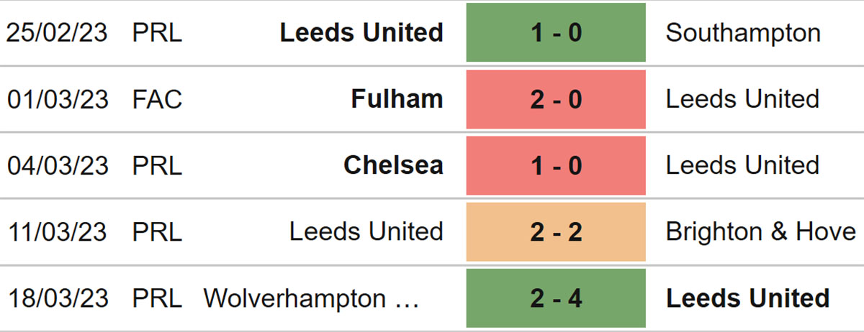This screenshot has width=864, height=332.
Task: Click the 11/03/23 match date
Action: pos(58,231)
